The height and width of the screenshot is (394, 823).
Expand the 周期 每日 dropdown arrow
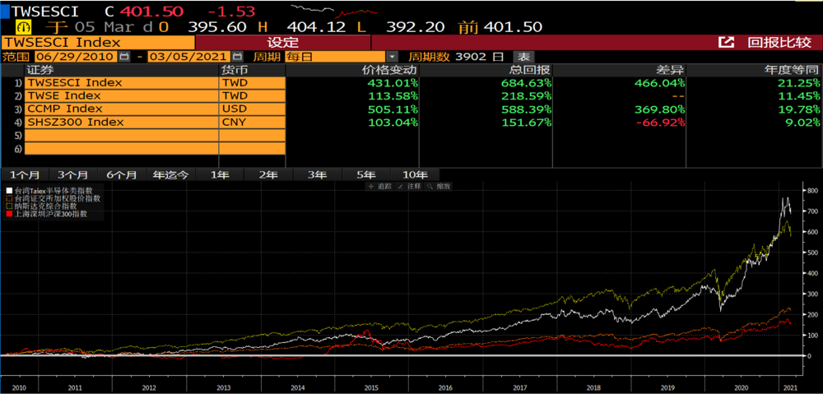click(393, 57)
